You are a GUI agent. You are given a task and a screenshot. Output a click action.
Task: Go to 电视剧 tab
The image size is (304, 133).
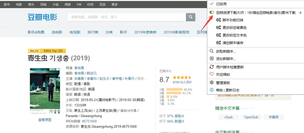click(x=75, y=32)
